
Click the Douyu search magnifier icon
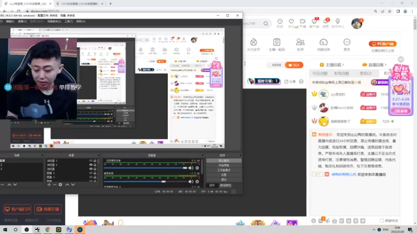coord(266,23)
